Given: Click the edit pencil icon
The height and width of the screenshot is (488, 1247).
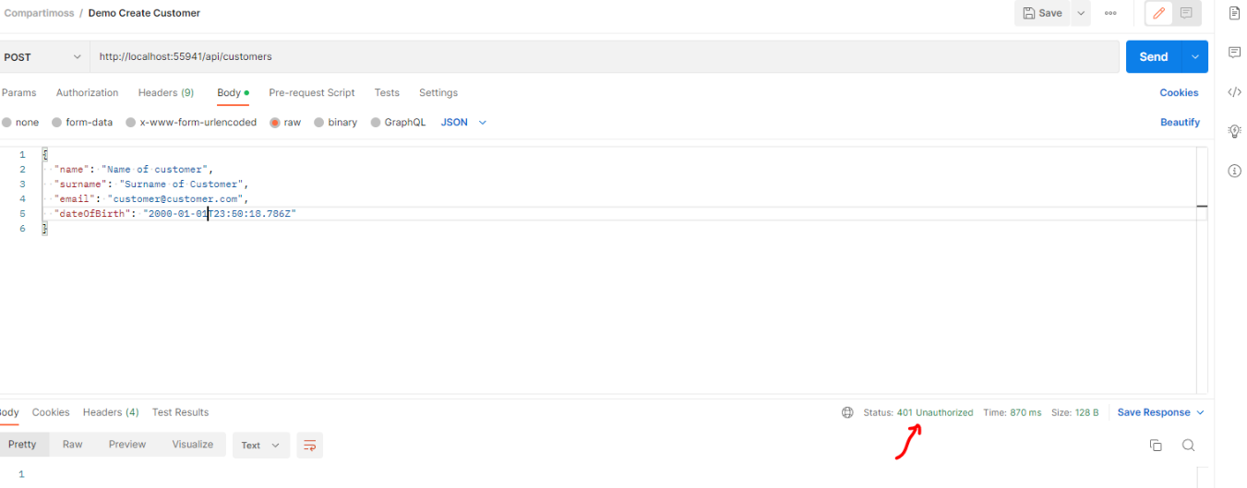Looking at the screenshot, I should (1158, 14).
